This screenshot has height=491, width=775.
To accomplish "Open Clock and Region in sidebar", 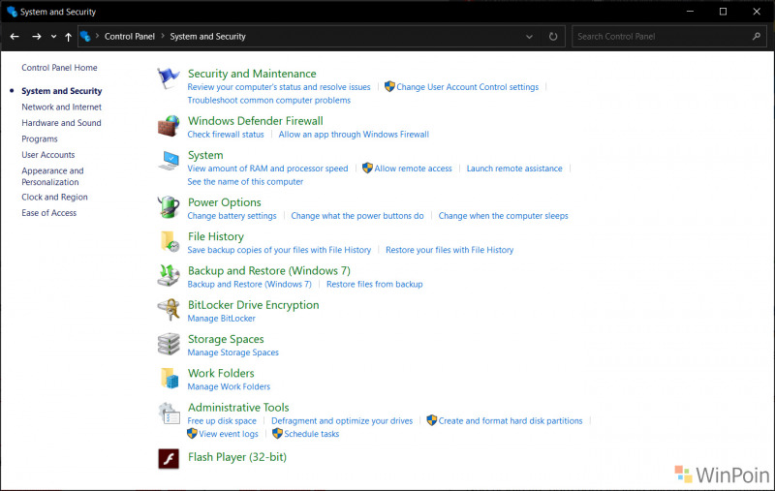I will [x=54, y=198].
